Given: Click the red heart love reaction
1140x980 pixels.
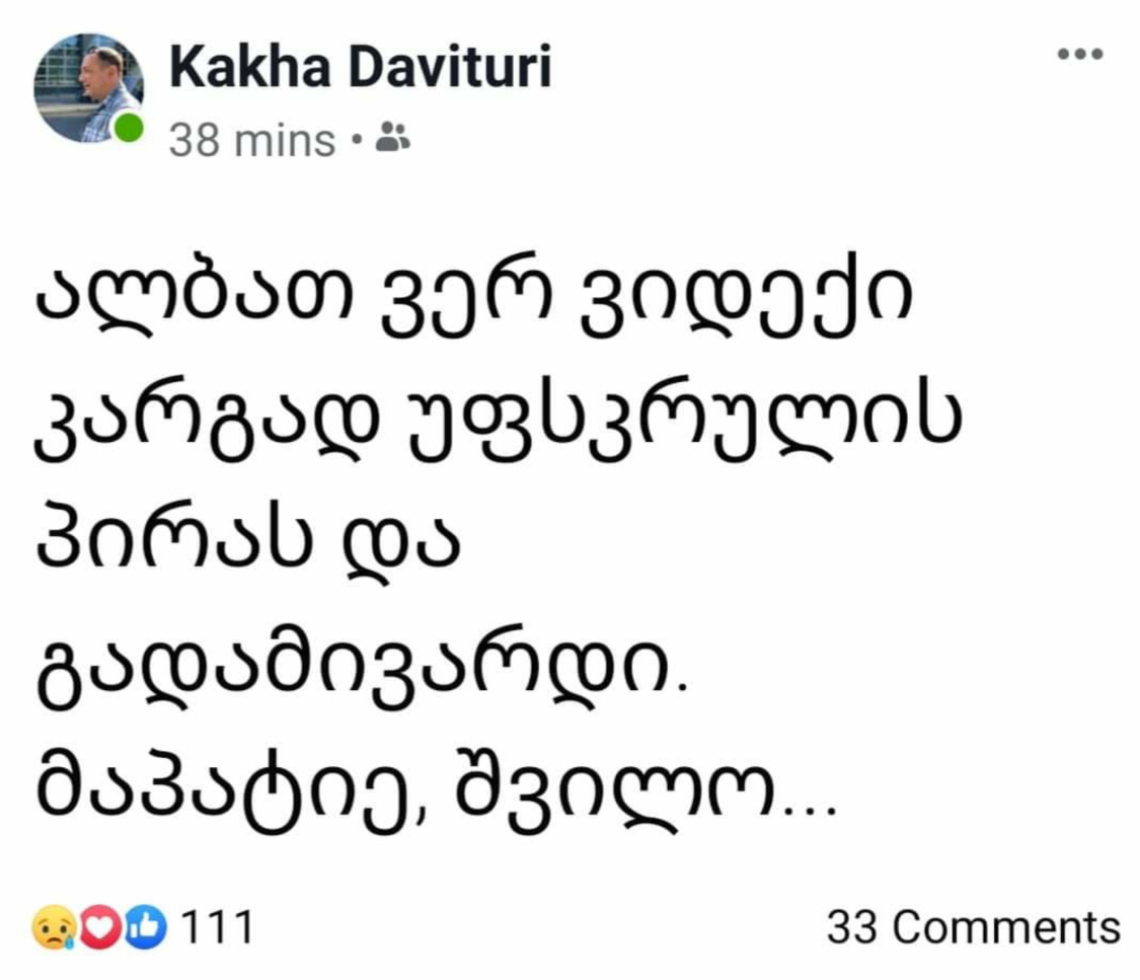Looking at the screenshot, I should click(101, 927).
